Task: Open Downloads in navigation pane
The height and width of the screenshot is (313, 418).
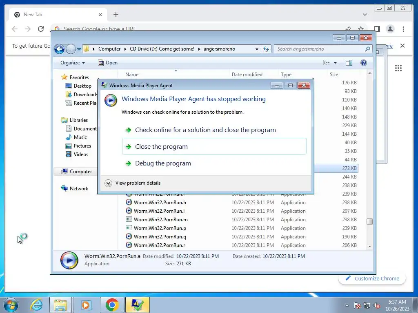Action: (x=81, y=95)
